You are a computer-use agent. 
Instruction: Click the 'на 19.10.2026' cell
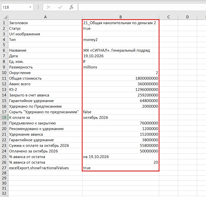(121, 157)
